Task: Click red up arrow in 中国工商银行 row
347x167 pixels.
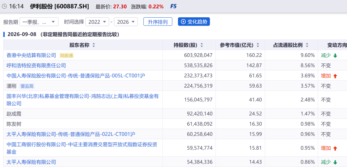Action: pyautogui.click(x=335, y=149)
